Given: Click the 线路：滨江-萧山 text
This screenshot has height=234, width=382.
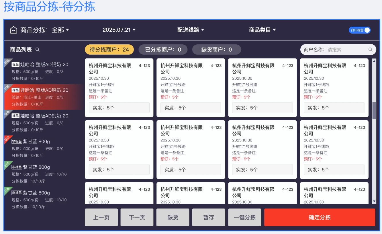Looking at the screenshot, I should pyautogui.click(x=26, y=97).
